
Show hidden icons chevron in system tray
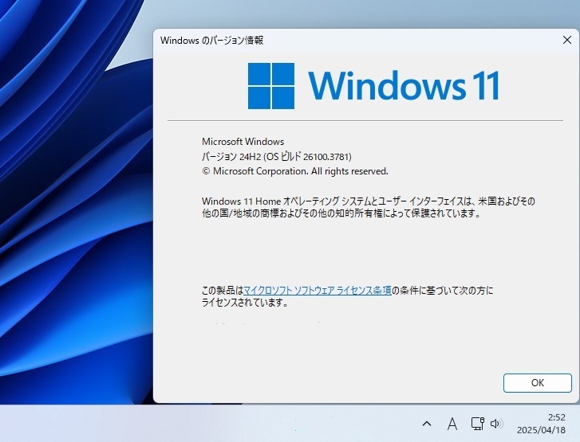tap(427, 424)
